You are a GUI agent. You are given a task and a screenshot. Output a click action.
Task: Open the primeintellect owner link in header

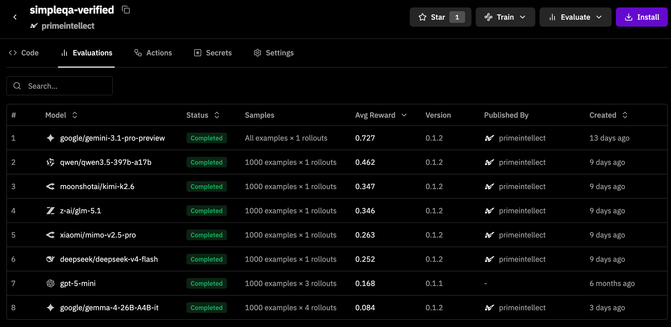click(68, 26)
